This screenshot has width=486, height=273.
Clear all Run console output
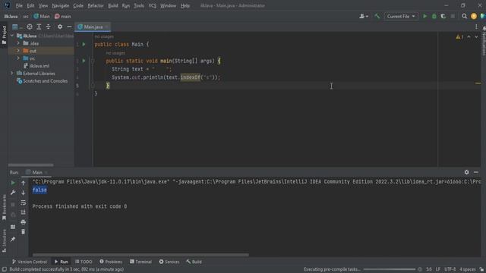click(24, 231)
